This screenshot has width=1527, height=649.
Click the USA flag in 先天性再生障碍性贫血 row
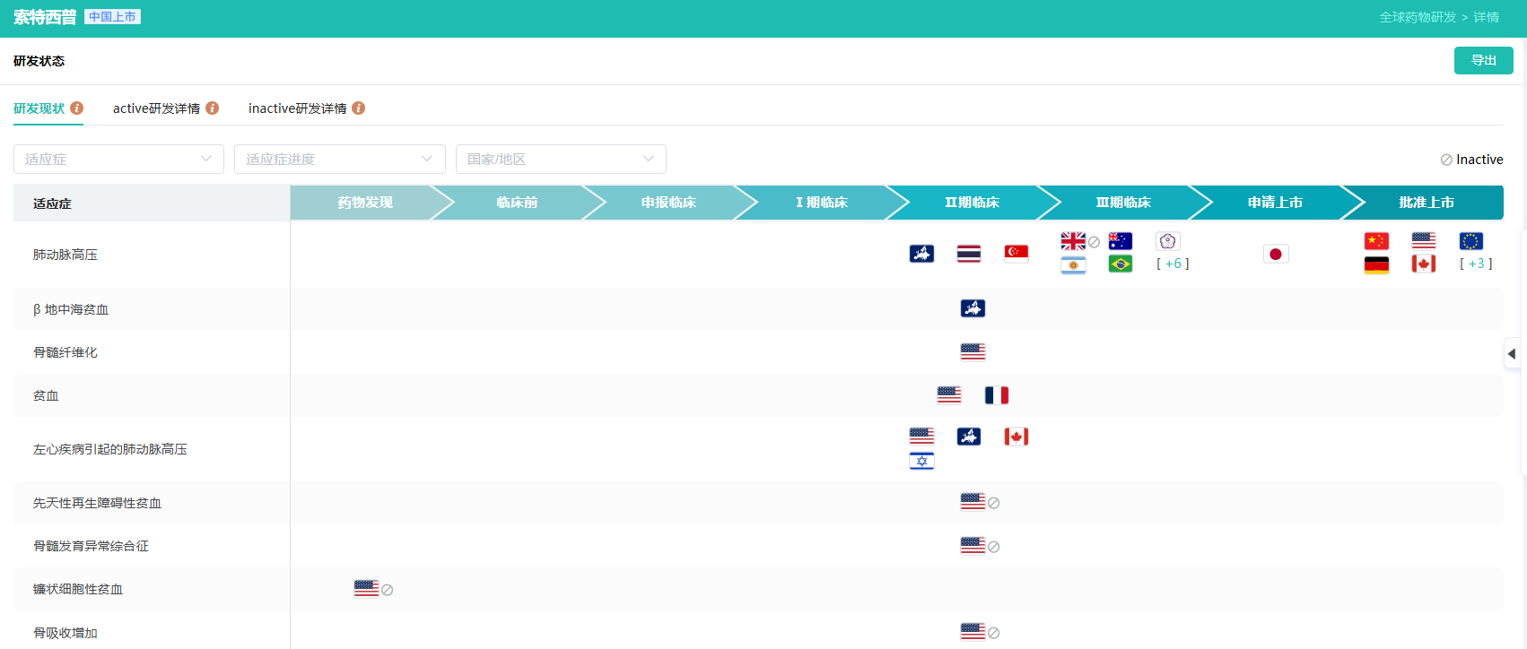(973, 502)
